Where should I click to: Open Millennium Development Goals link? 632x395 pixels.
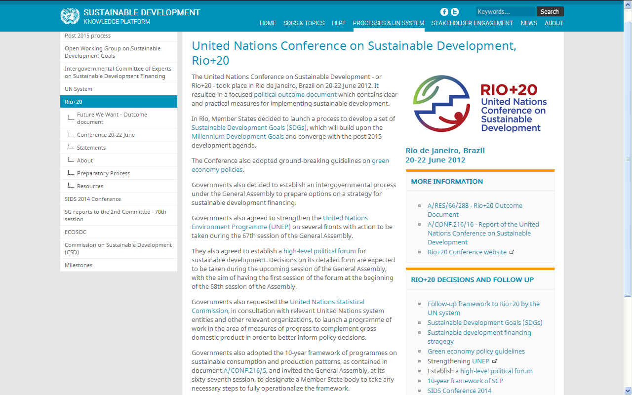237,136
